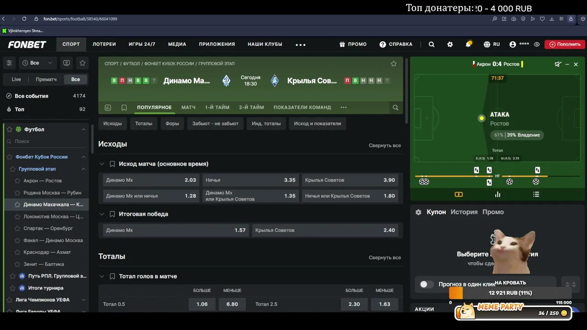Click in the sidebar Поиск field

click(x=46, y=142)
